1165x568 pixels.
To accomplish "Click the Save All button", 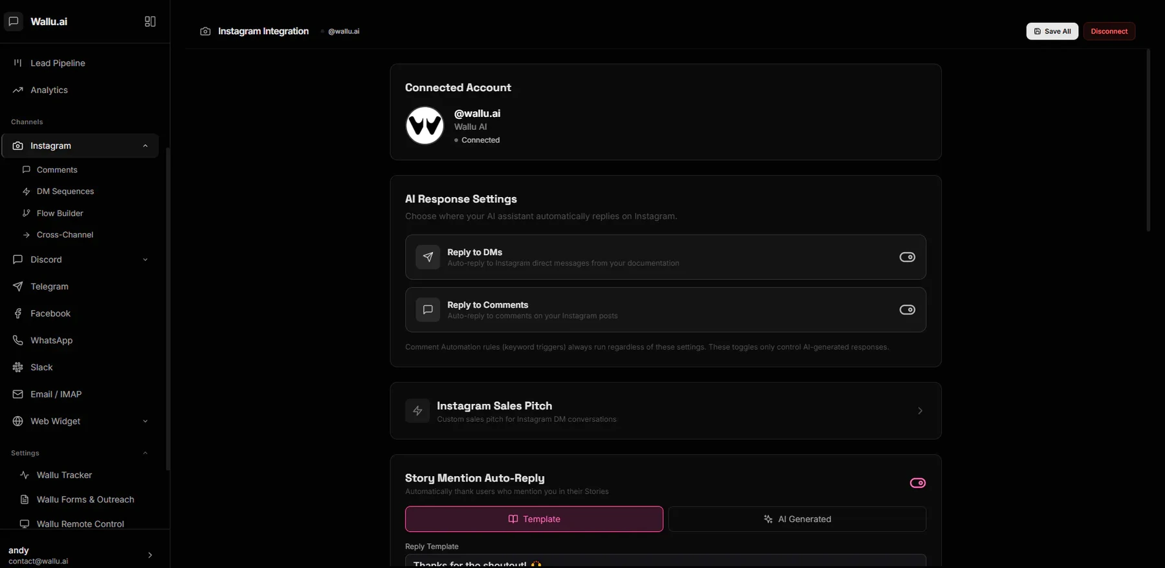I will 1052,31.
